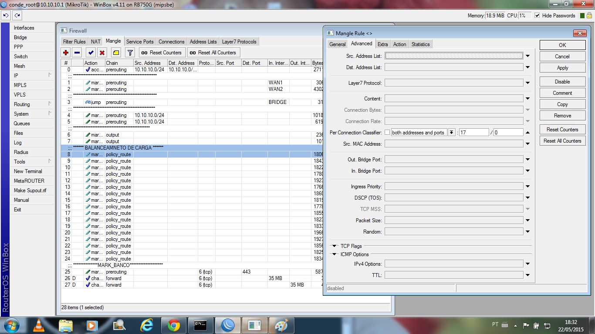
Task: Click the Apply button
Action: 562,68
